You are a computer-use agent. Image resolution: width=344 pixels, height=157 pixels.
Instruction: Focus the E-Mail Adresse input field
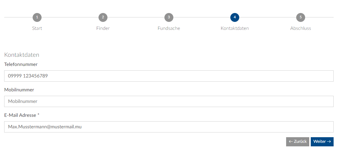[x=169, y=127]
